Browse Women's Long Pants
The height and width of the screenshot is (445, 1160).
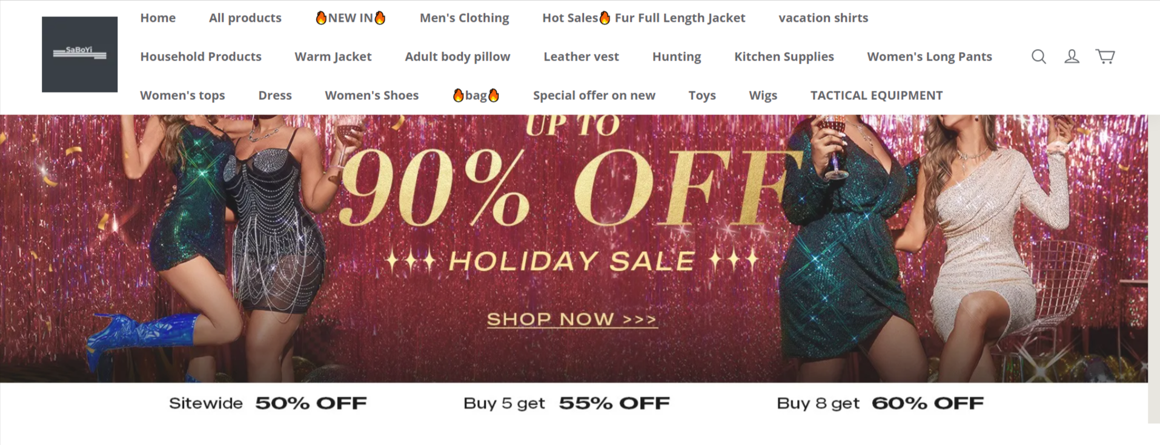point(929,56)
